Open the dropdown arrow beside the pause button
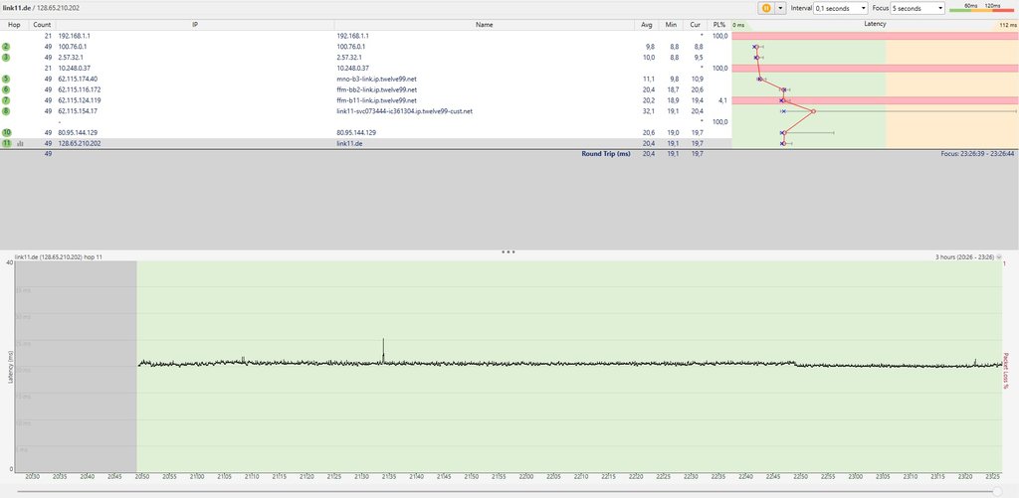The width and height of the screenshot is (1019, 498). (781, 8)
